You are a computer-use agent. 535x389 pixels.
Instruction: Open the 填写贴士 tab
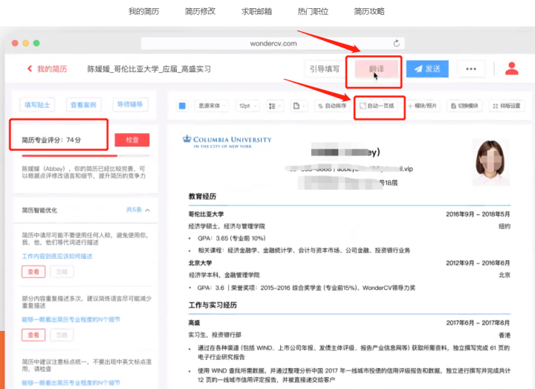pyautogui.click(x=37, y=105)
